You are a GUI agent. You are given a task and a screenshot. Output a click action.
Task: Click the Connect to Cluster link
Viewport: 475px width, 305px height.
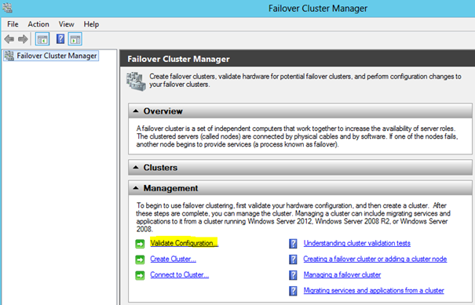click(x=179, y=274)
